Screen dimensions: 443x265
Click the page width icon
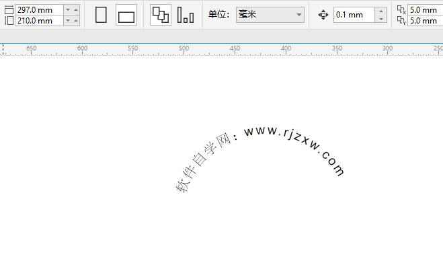(9, 10)
